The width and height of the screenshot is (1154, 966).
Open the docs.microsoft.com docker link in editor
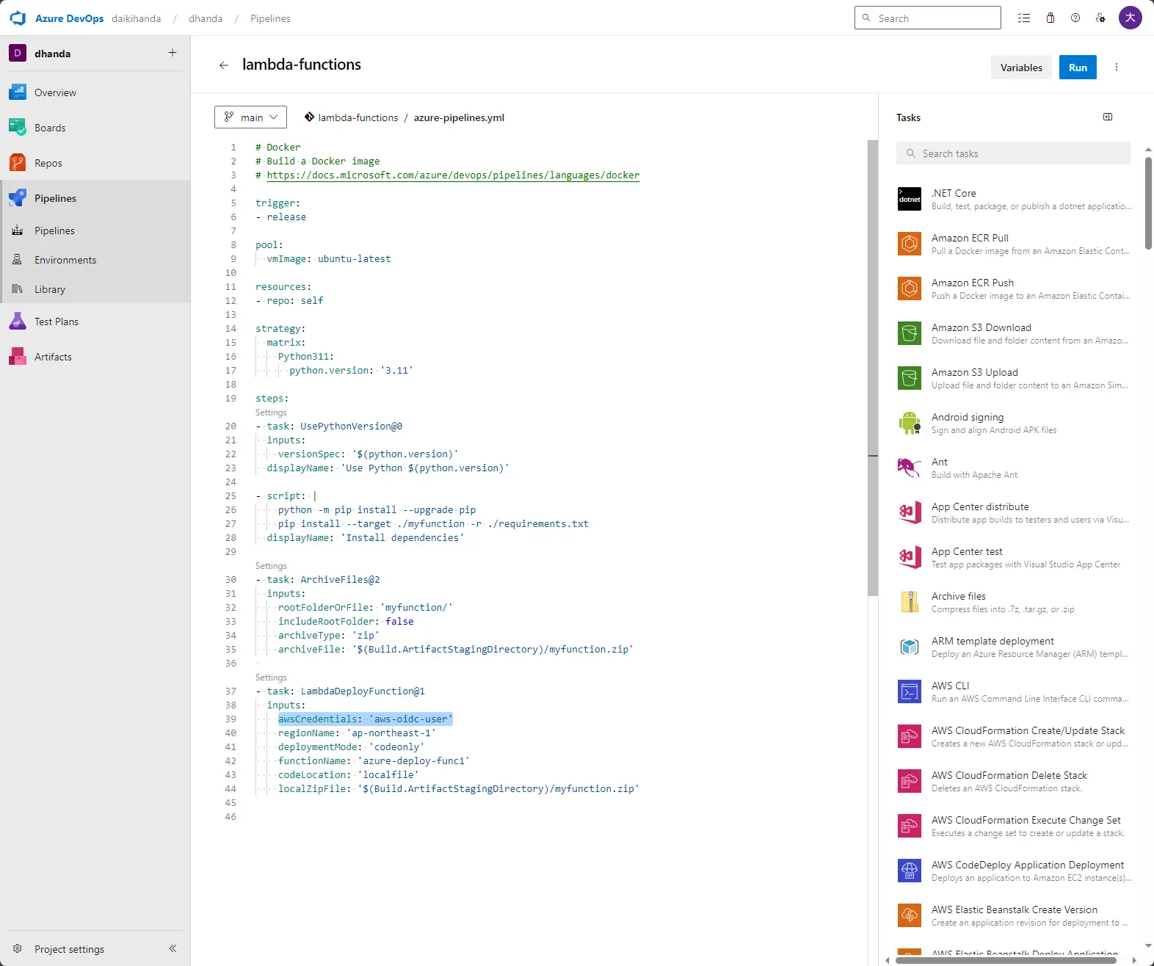(453, 175)
